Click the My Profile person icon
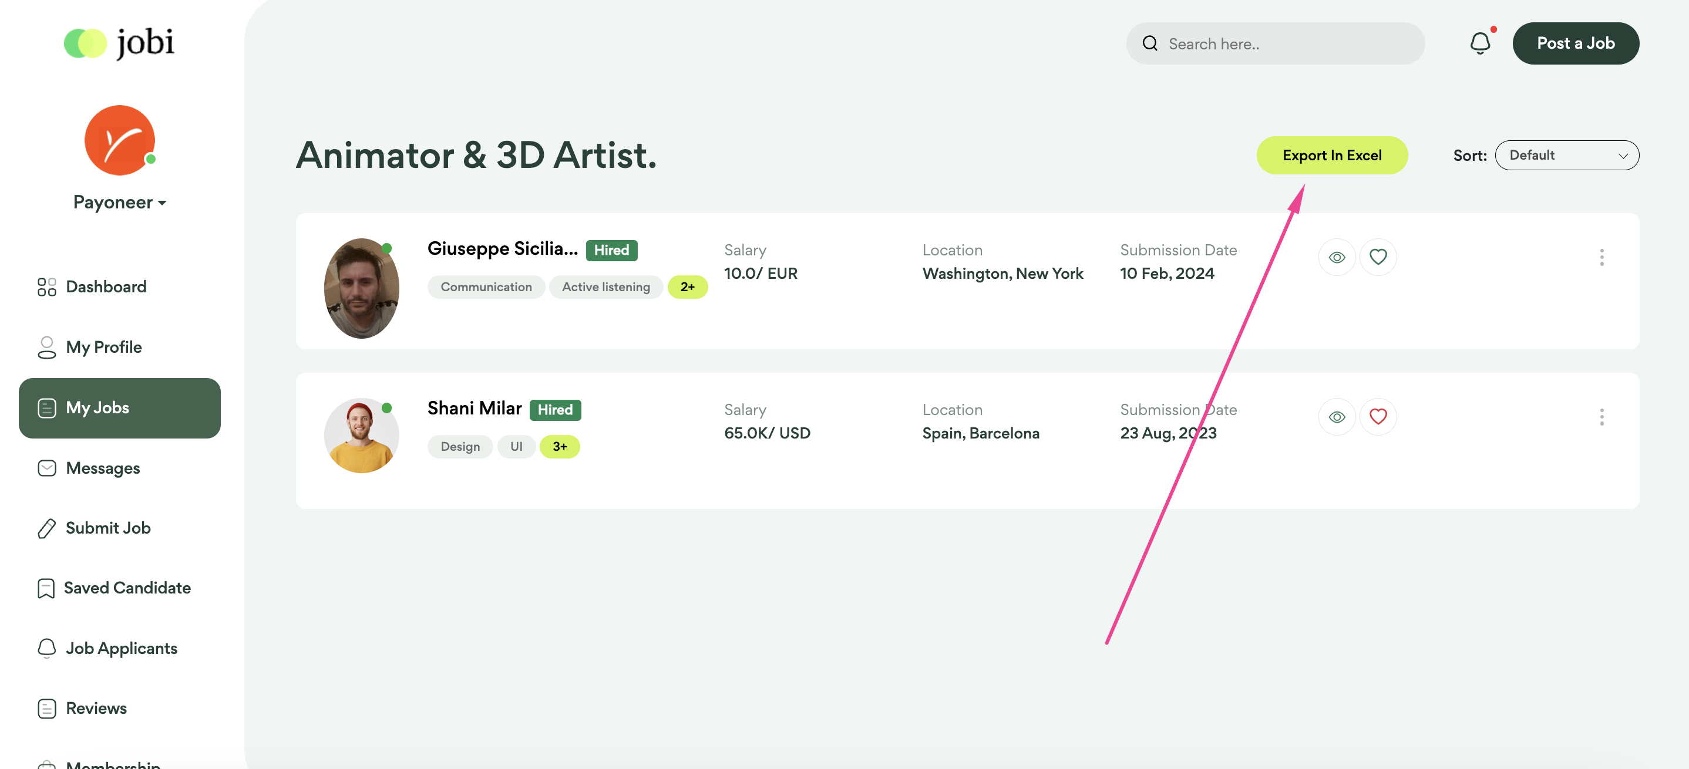This screenshot has height=769, width=1689. (x=46, y=347)
